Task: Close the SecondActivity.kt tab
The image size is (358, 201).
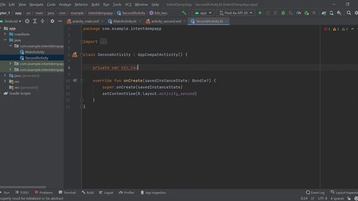Action: (226, 21)
